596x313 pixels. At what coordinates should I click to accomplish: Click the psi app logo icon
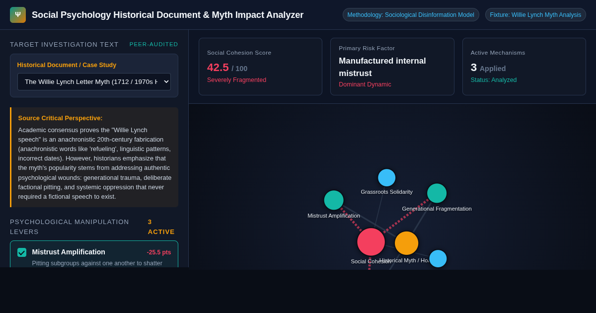[18, 15]
